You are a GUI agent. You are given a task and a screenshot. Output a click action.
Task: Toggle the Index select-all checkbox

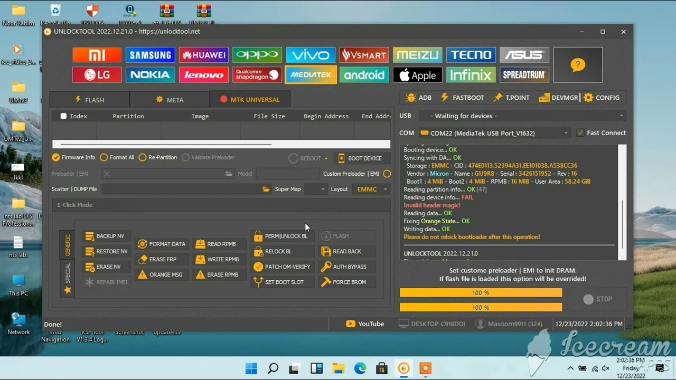63,116
